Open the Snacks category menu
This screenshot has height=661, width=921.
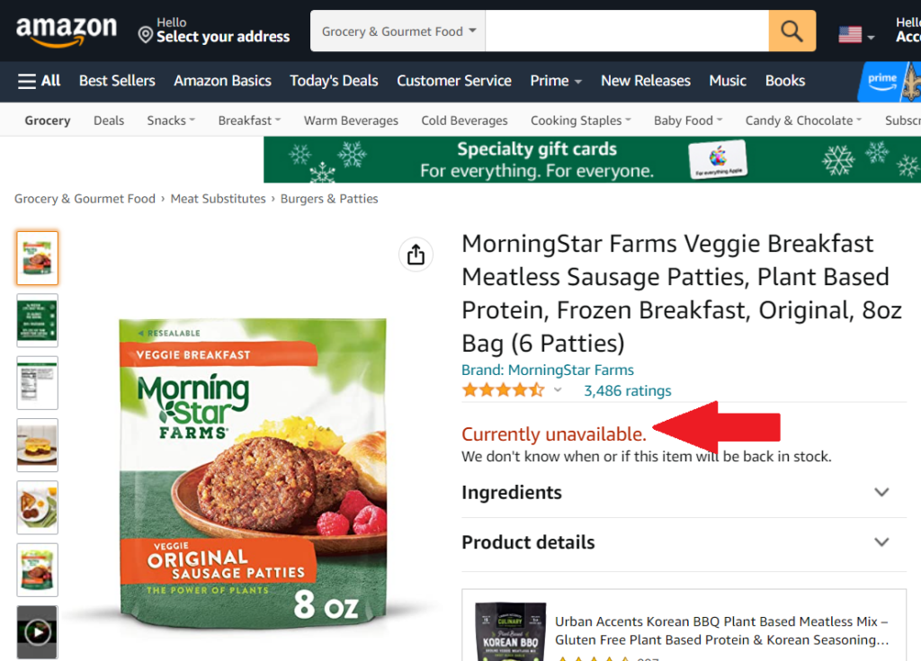[x=171, y=121]
